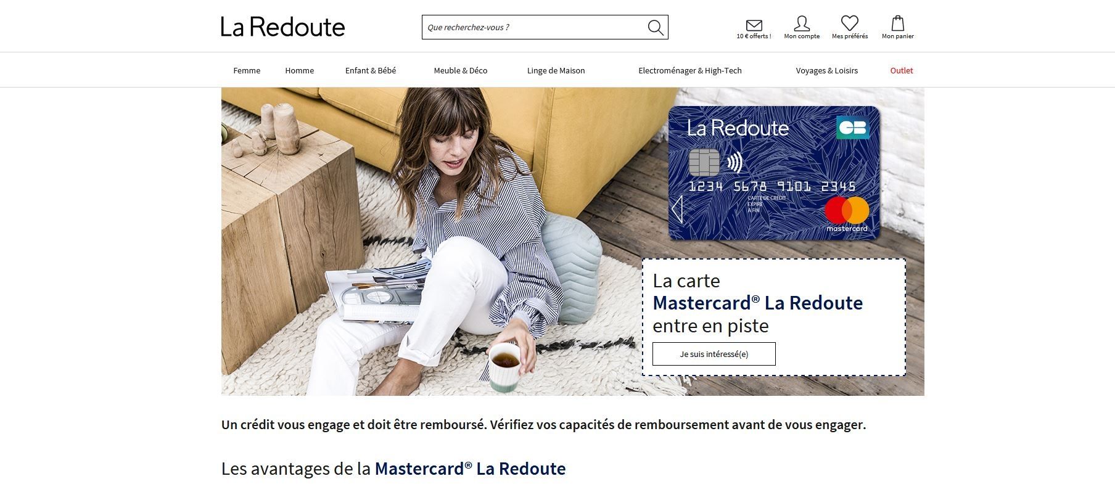Open the 10 € offerts envelope icon

click(754, 25)
